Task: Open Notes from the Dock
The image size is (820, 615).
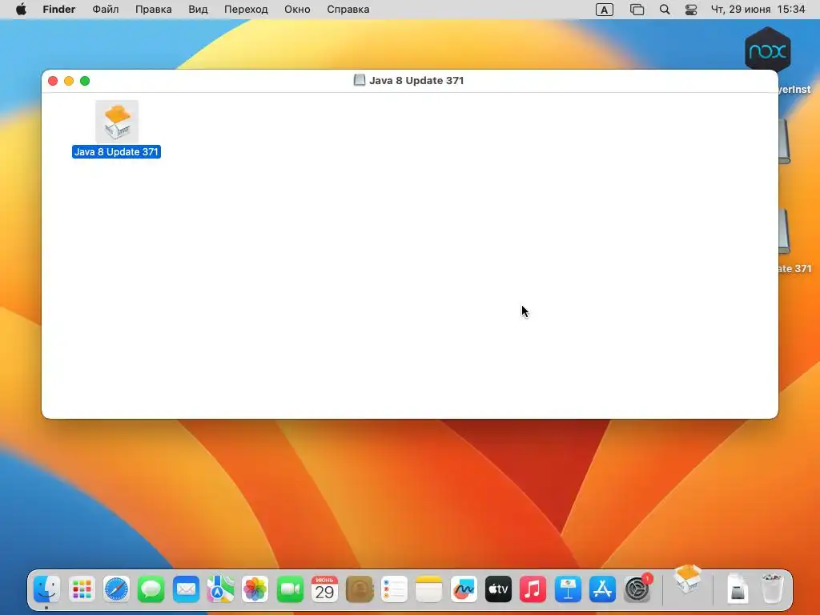Action: (429, 590)
